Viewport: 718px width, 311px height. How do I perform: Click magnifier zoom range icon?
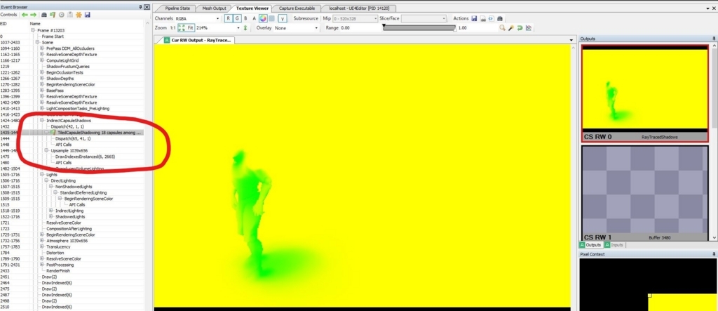pyautogui.click(x=502, y=28)
